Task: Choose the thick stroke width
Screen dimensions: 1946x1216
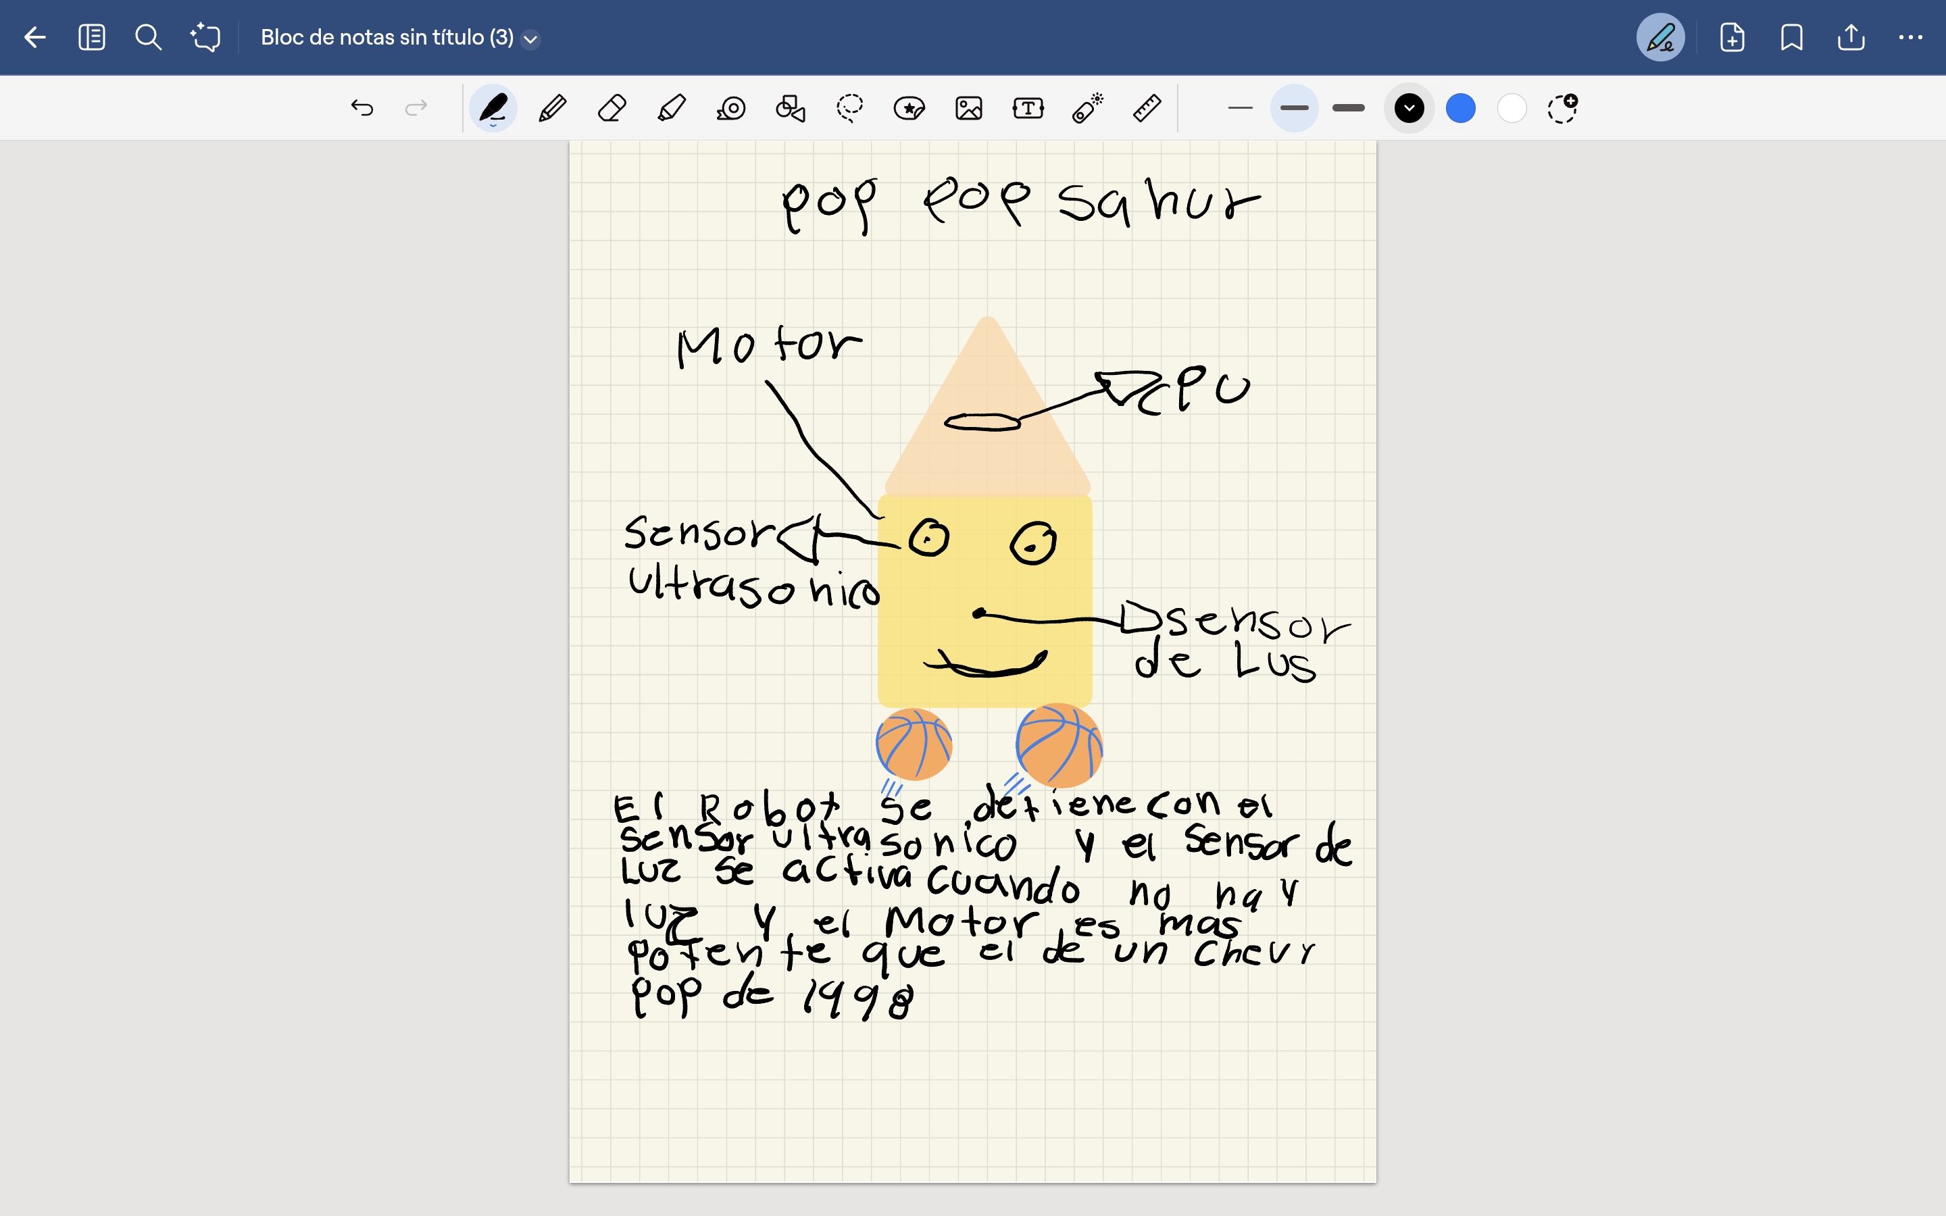Action: tap(1349, 108)
